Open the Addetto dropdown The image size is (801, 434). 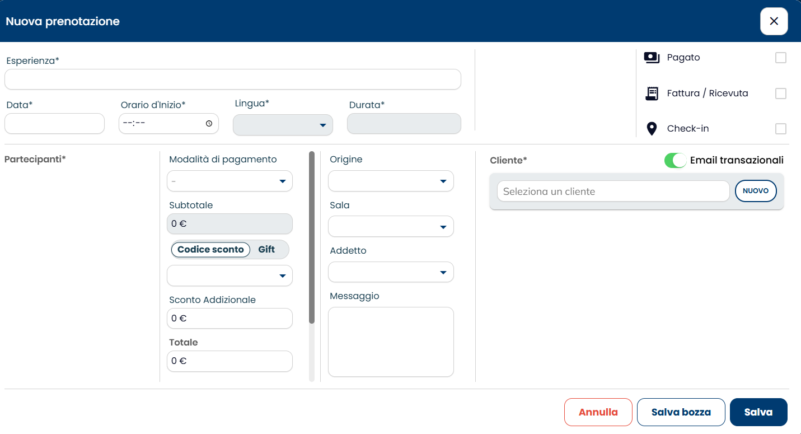click(391, 272)
